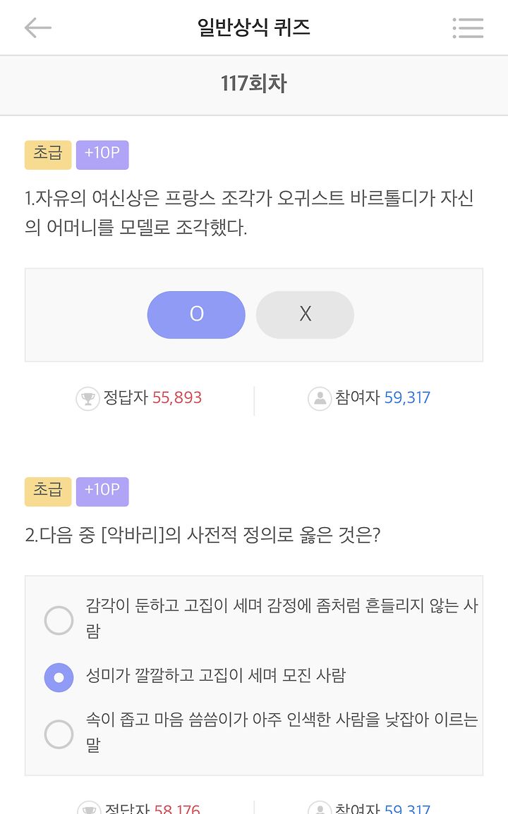The width and height of the screenshot is (508, 814).
Task: Select the X answer button
Action: click(x=305, y=314)
